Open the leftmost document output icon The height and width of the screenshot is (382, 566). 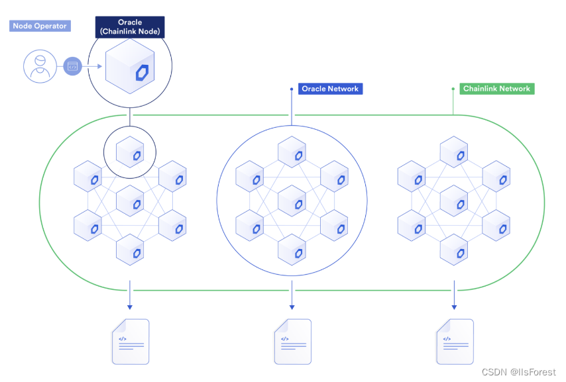tap(130, 342)
